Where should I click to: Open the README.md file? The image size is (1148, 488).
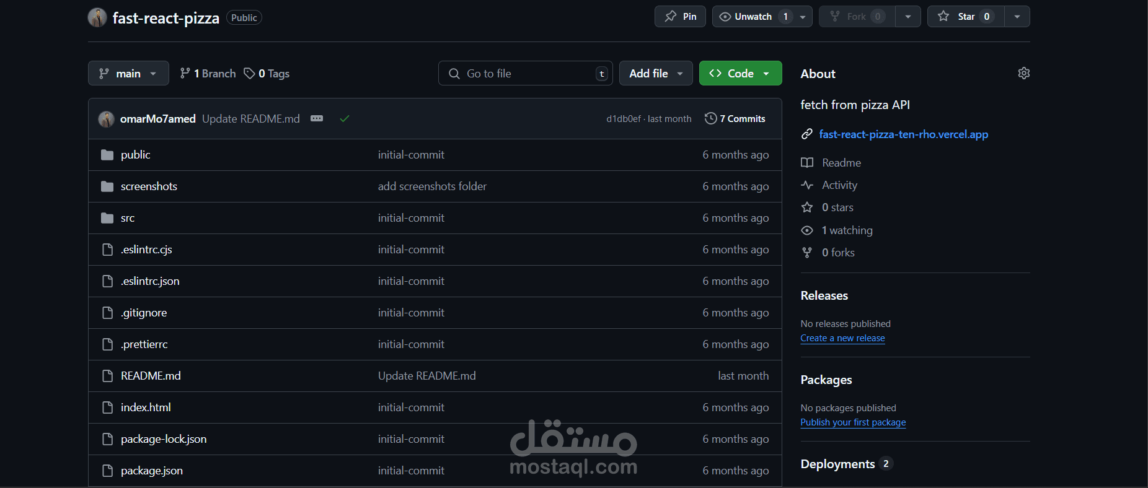click(151, 376)
